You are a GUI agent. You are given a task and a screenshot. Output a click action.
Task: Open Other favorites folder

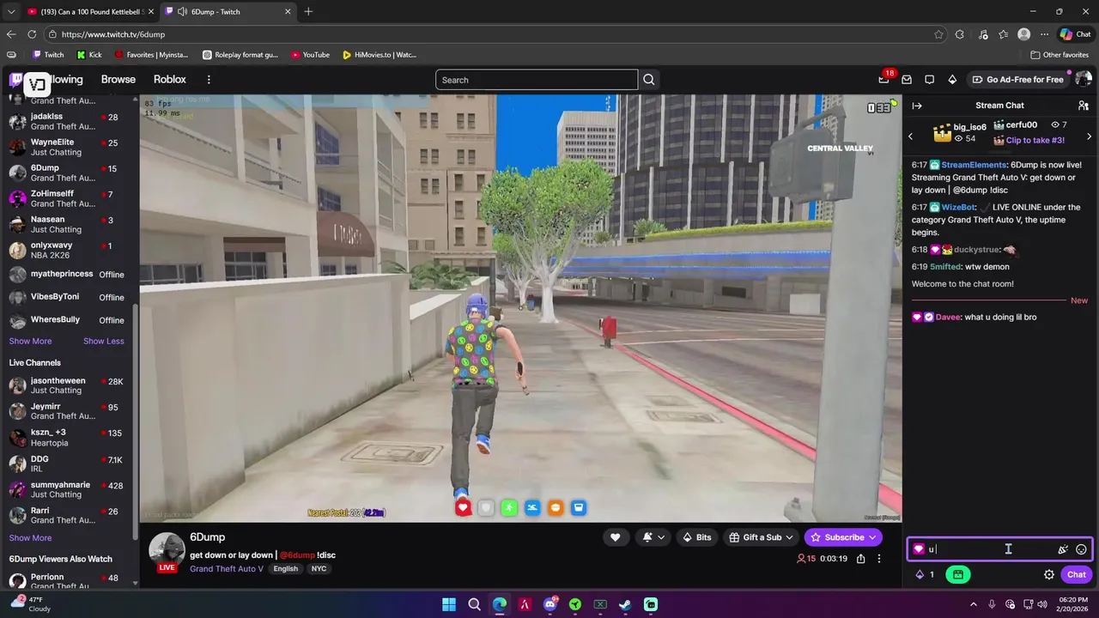tap(1060, 55)
